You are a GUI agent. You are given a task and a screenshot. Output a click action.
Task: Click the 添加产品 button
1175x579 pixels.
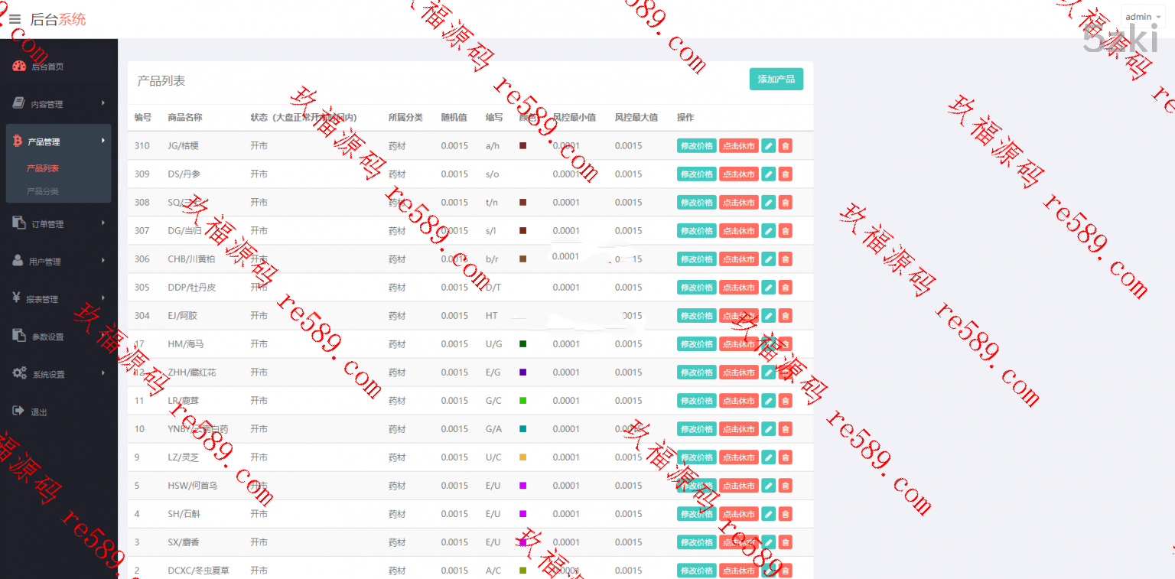(x=776, y=80)
